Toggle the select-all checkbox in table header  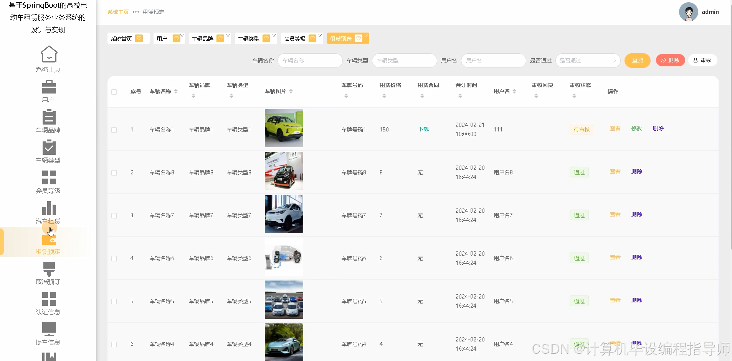coord(114,92)
